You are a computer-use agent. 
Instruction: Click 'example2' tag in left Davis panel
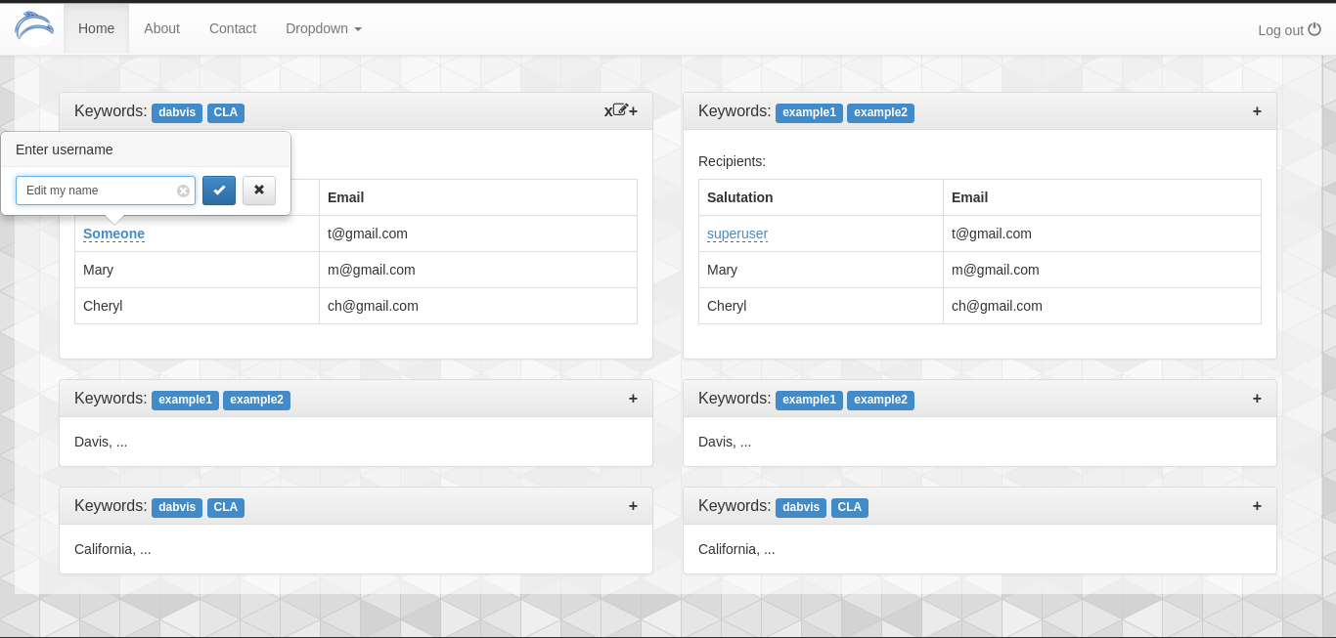pyautogui.click(x=256, y=400)
